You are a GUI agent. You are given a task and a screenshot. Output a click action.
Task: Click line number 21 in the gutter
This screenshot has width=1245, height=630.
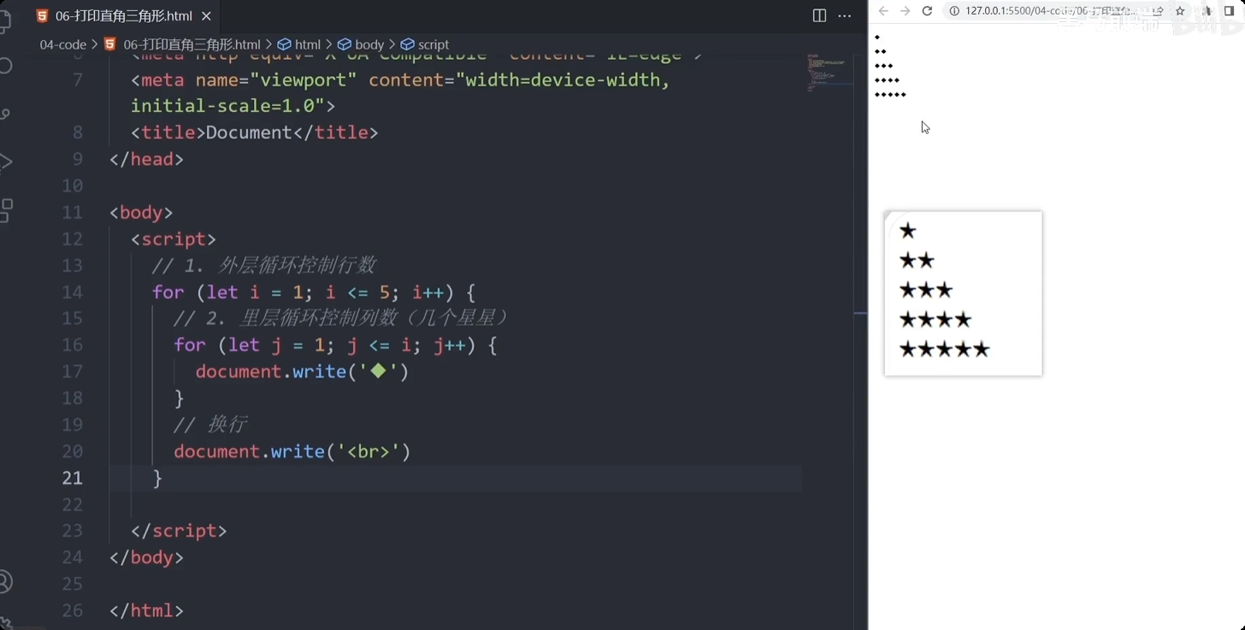72,477
